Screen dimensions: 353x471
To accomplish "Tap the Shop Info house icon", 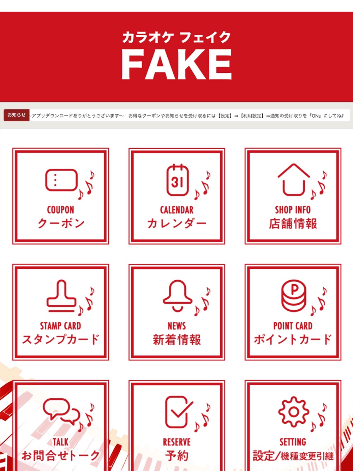I will [294, 180].
